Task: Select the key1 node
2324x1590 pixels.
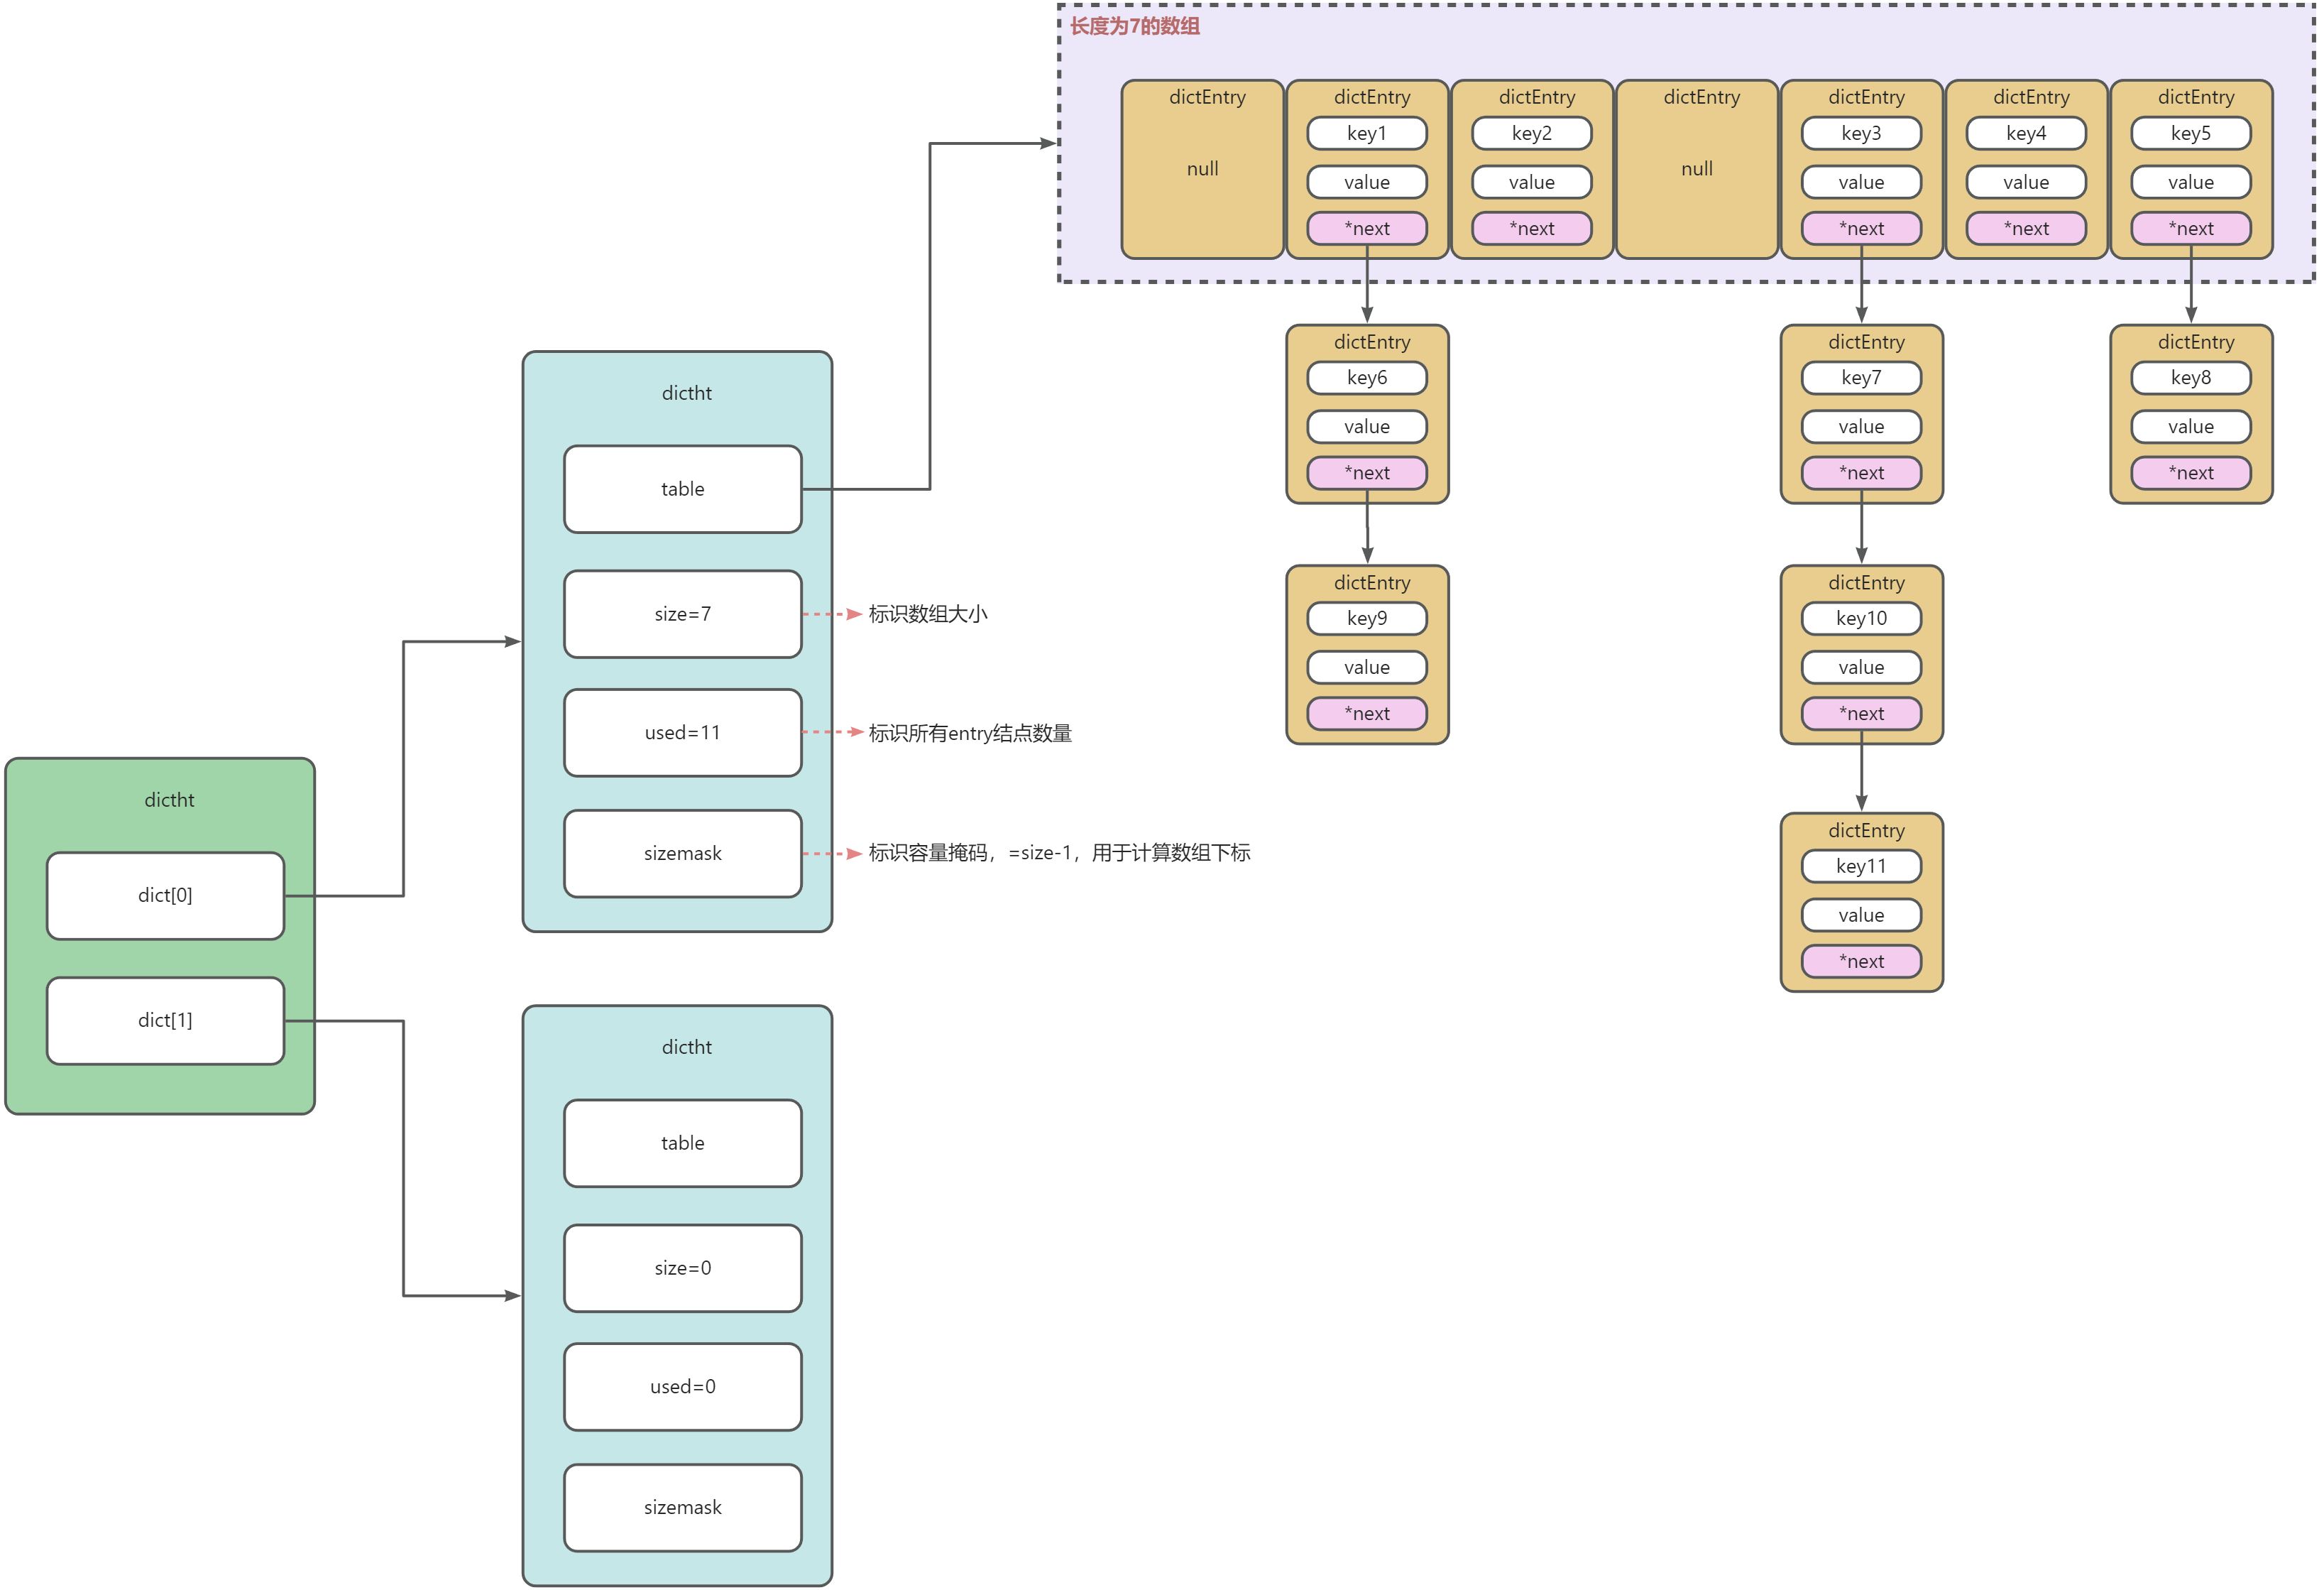Action: tap(1366, 133)
